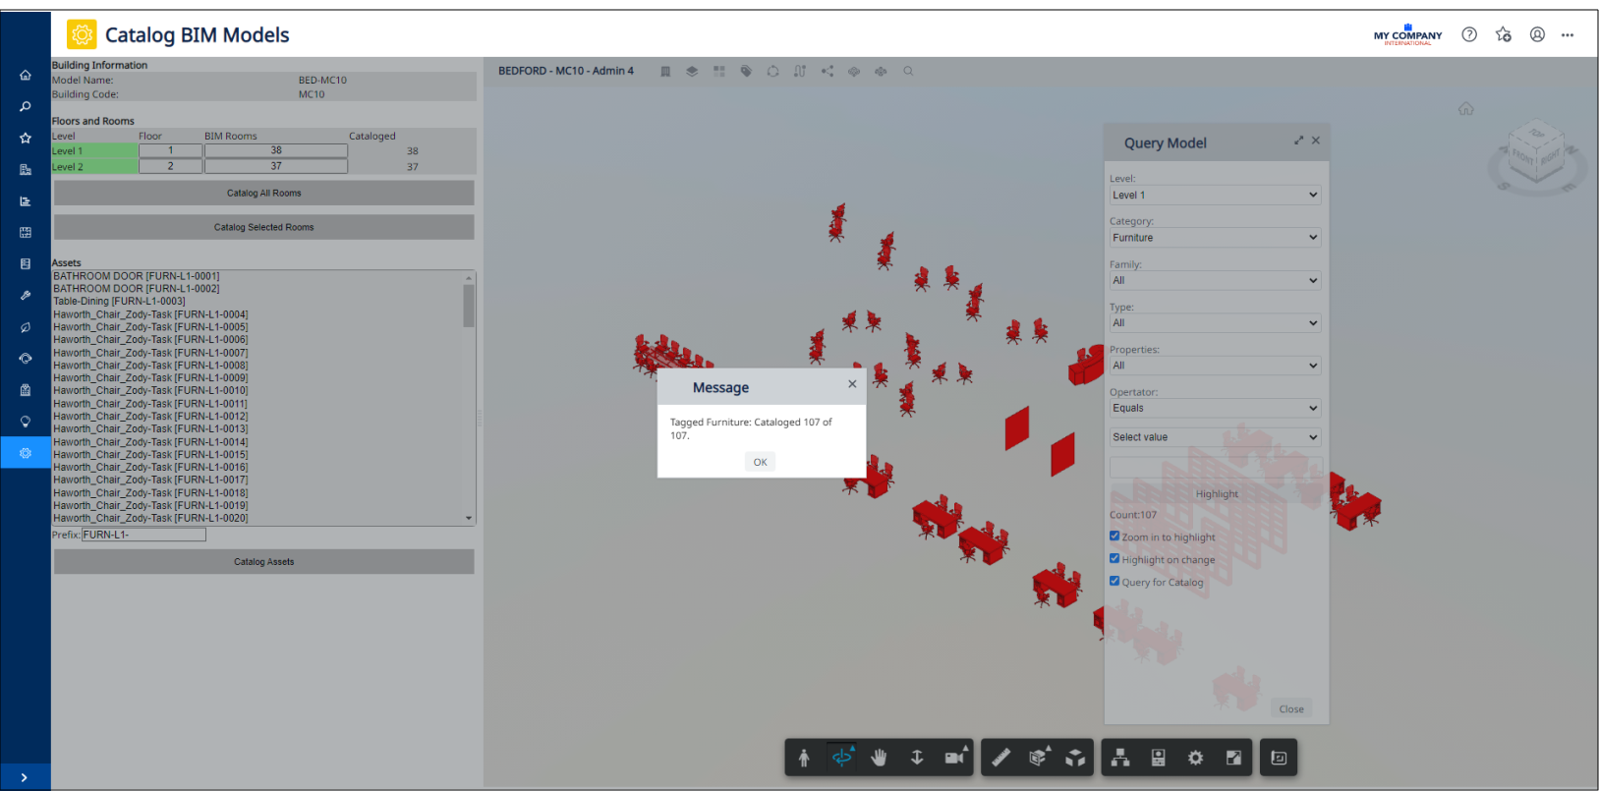1599x792 pixels.
Task: Select the Measure ruler tool
Action: click(1000, 758)
